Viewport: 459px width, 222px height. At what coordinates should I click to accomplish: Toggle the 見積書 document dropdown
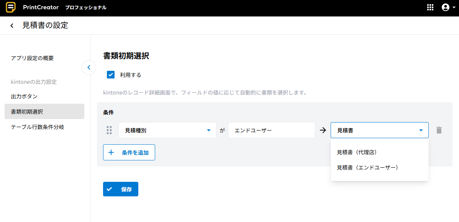pos(379,130)
